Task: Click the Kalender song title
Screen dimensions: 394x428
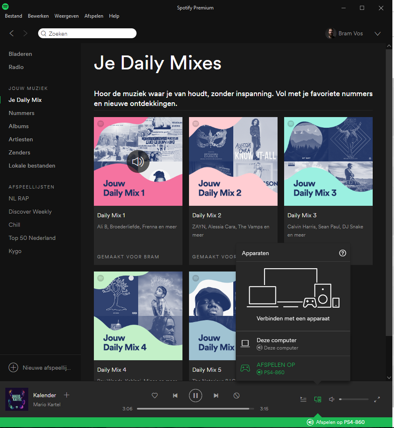Action: pos(45,395)
